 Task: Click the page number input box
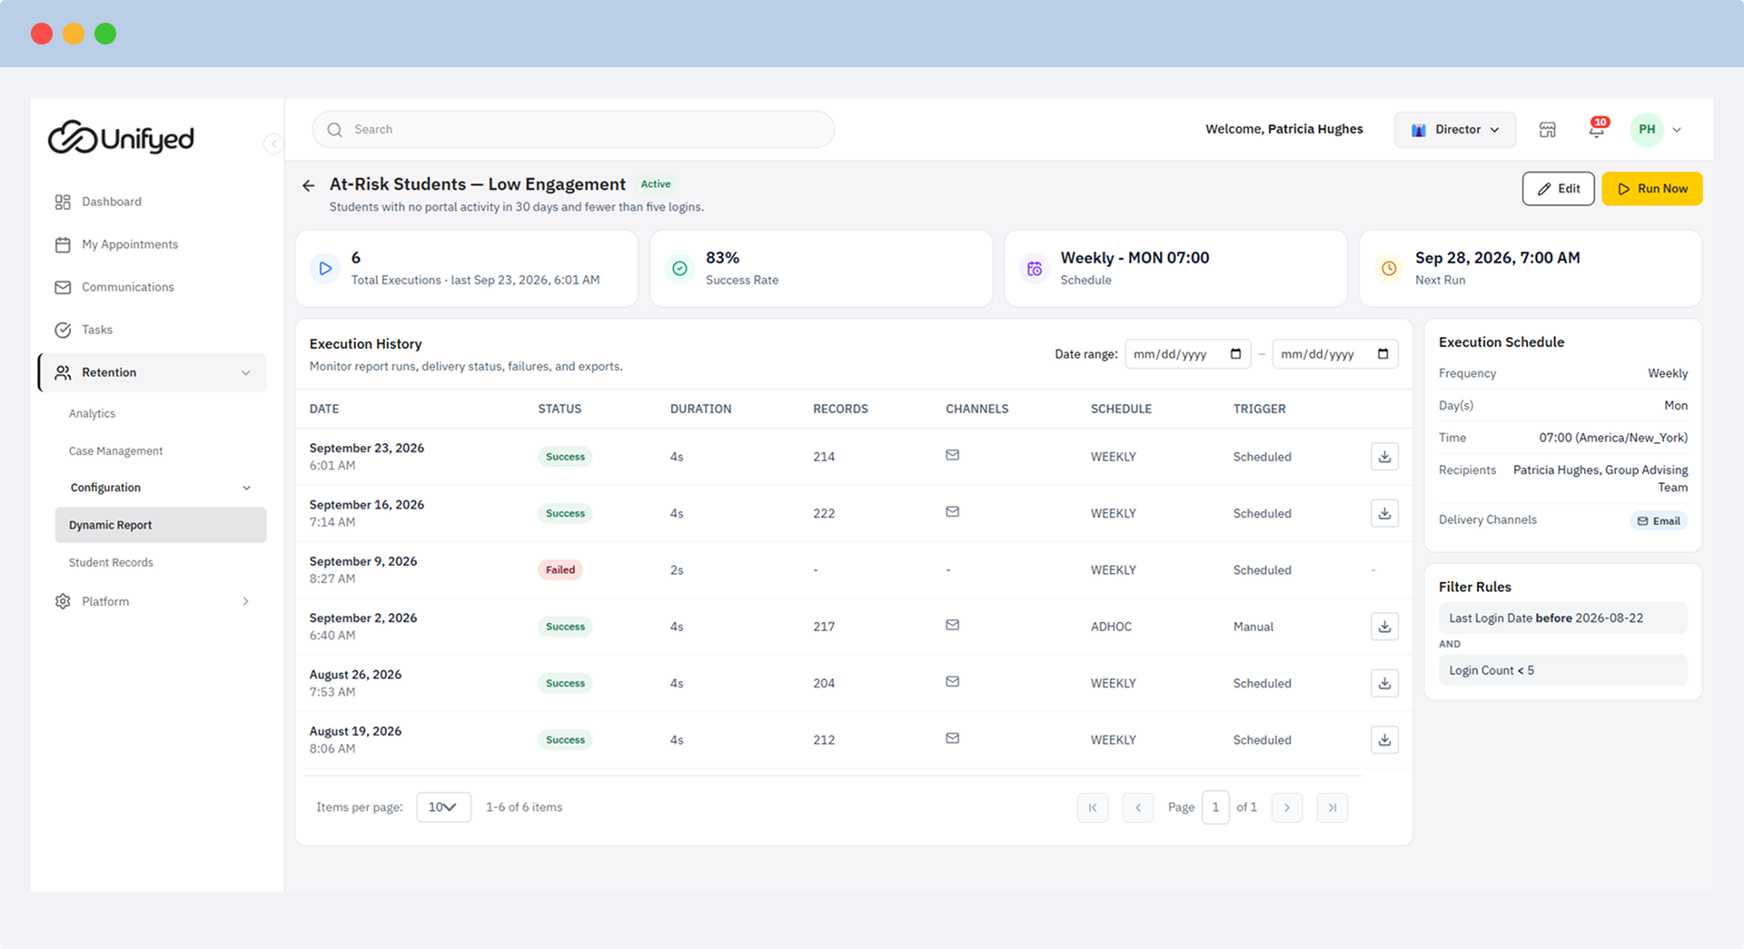point(1215,807)
